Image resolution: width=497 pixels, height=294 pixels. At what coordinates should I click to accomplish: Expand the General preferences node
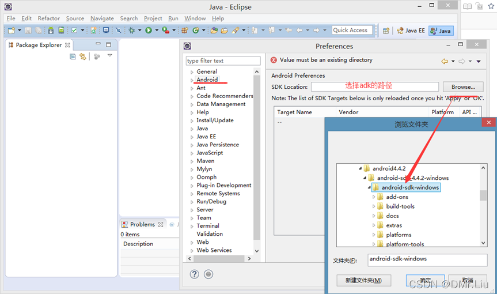[192, 72]
